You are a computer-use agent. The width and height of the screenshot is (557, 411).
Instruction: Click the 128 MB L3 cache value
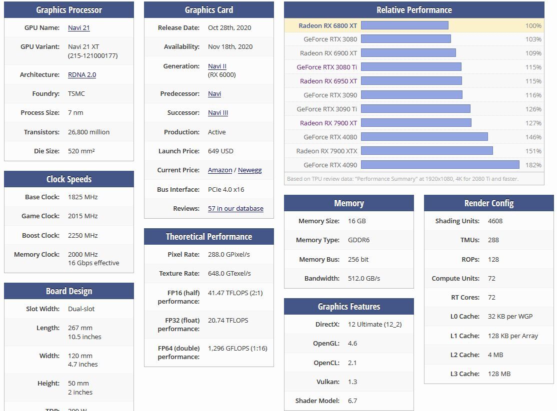click(499, 374)
